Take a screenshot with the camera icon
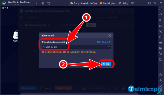The image size is (164, 95). tap(161, 54)
